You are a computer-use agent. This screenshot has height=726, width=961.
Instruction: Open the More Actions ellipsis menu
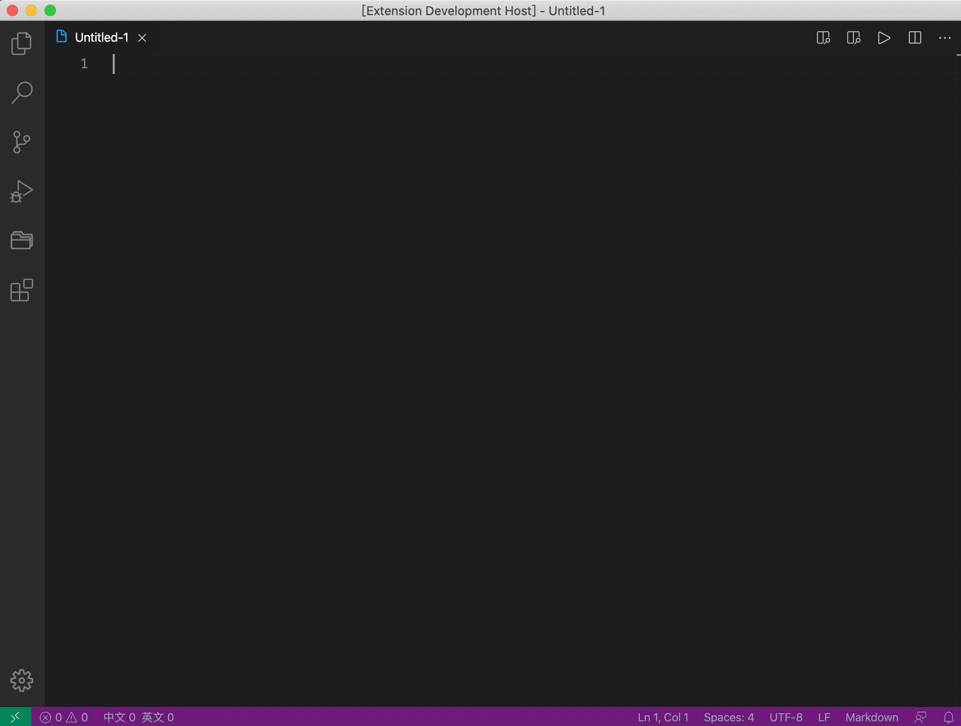pyautogui.click(x=944, y=38)
